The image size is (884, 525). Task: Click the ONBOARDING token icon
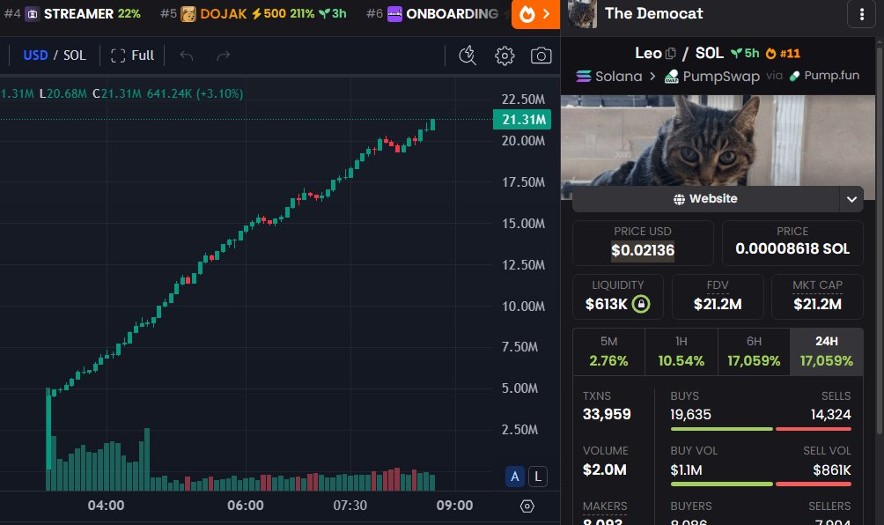click(x=394, y=14)
